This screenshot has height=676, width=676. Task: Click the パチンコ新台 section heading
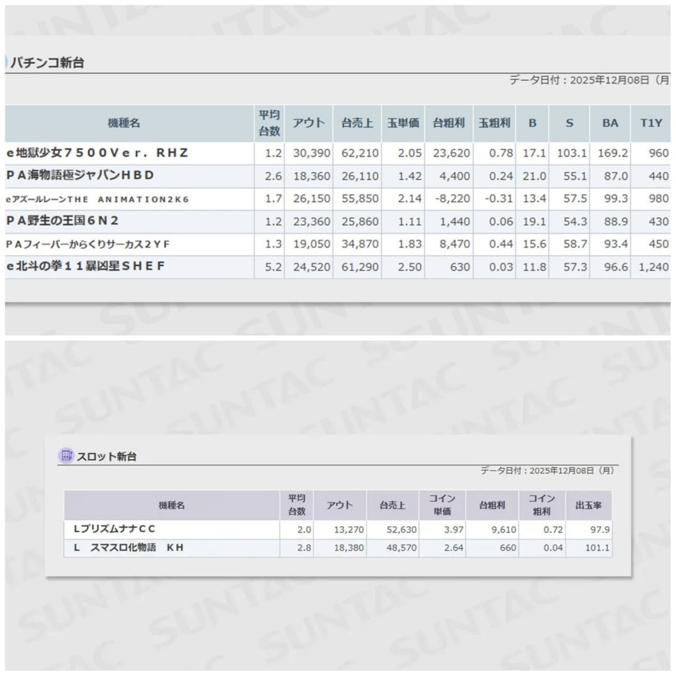pos(48,63)
